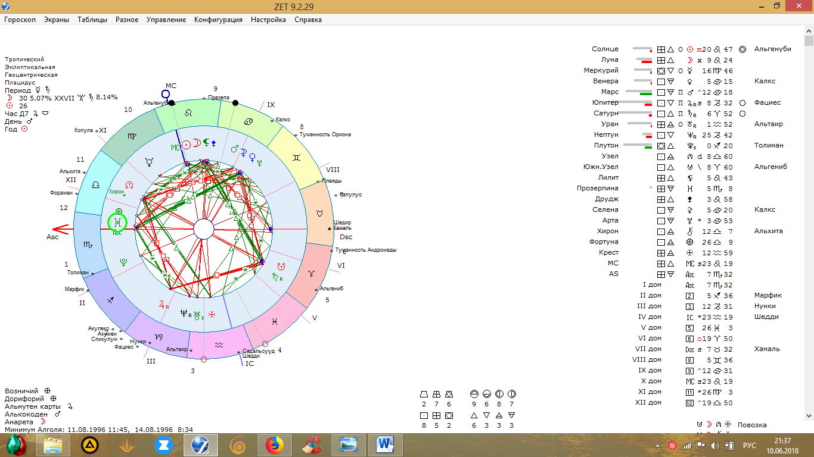814x457 pixels.
Task: Click the Aquarius sign glyph in the zodiac ring
Action: pyautogui.click(x=219, y=345)
